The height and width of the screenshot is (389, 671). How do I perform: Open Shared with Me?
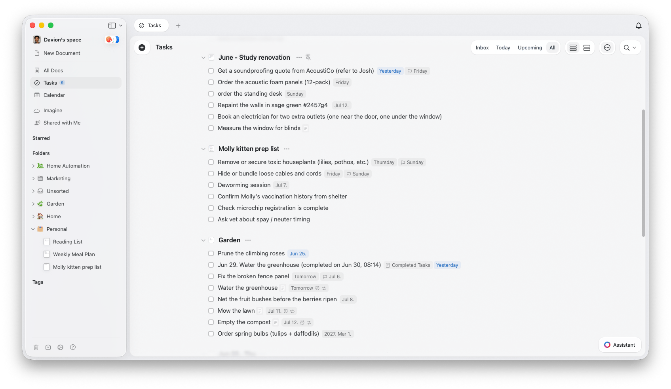pyautogui.click(x=76, y=123)
